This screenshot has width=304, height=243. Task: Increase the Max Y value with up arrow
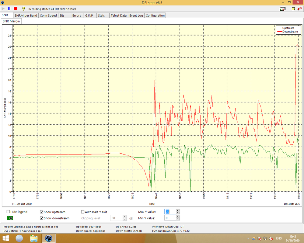pyautogui.click(x=178, y=210)
